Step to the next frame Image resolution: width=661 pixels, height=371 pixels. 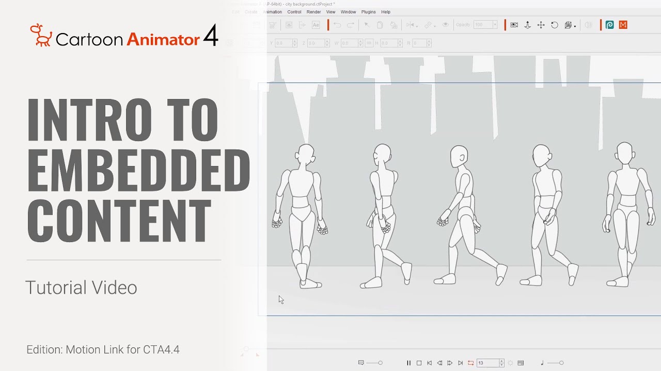point(450,363)
